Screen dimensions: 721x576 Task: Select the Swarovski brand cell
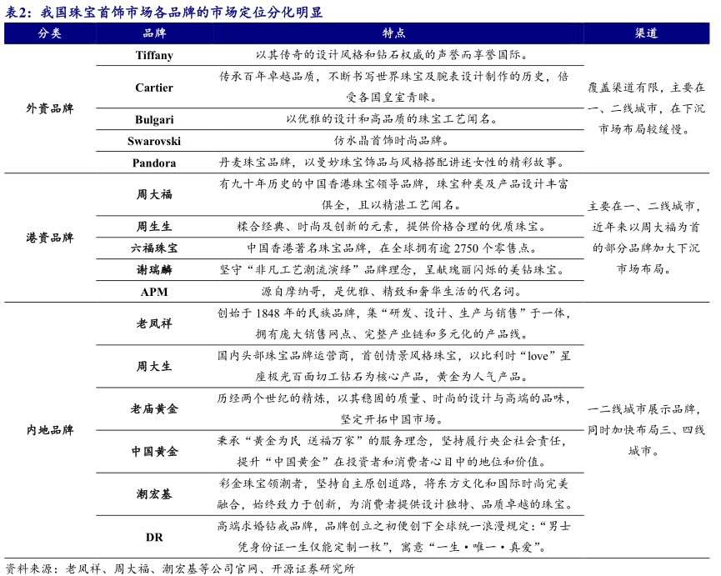154,141
